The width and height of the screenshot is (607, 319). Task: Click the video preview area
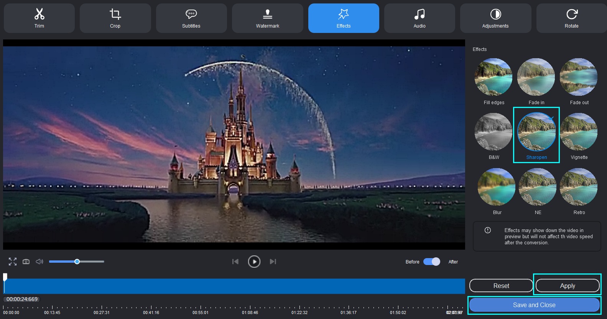point(234,144)
